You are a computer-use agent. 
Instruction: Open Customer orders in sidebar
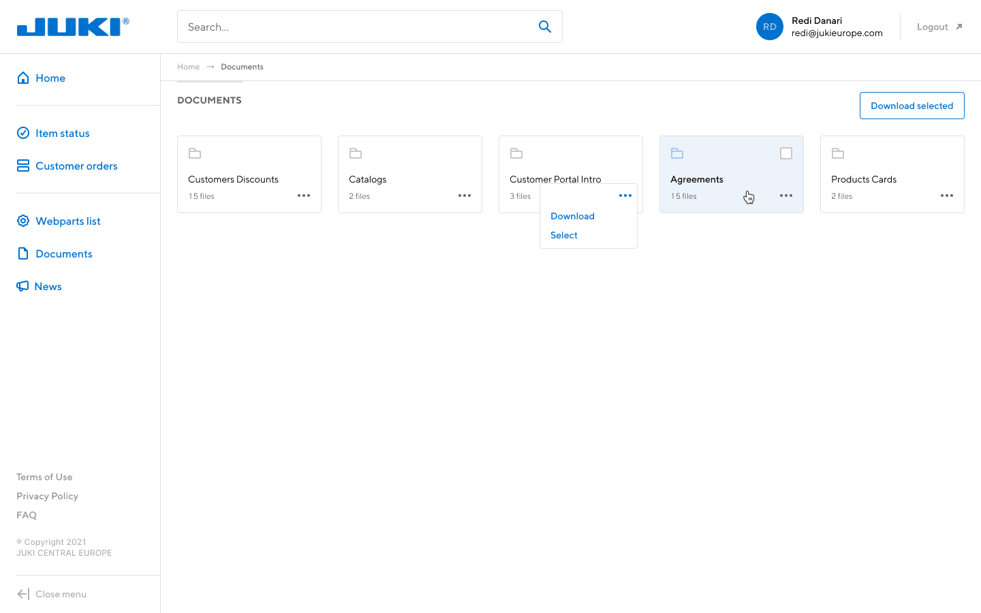[76, 166]
